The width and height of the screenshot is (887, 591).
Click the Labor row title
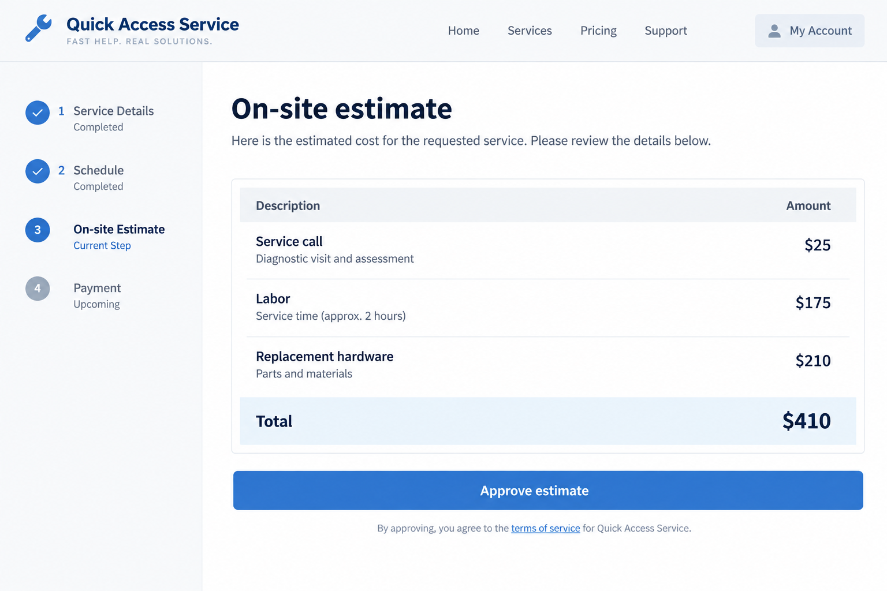273,299
